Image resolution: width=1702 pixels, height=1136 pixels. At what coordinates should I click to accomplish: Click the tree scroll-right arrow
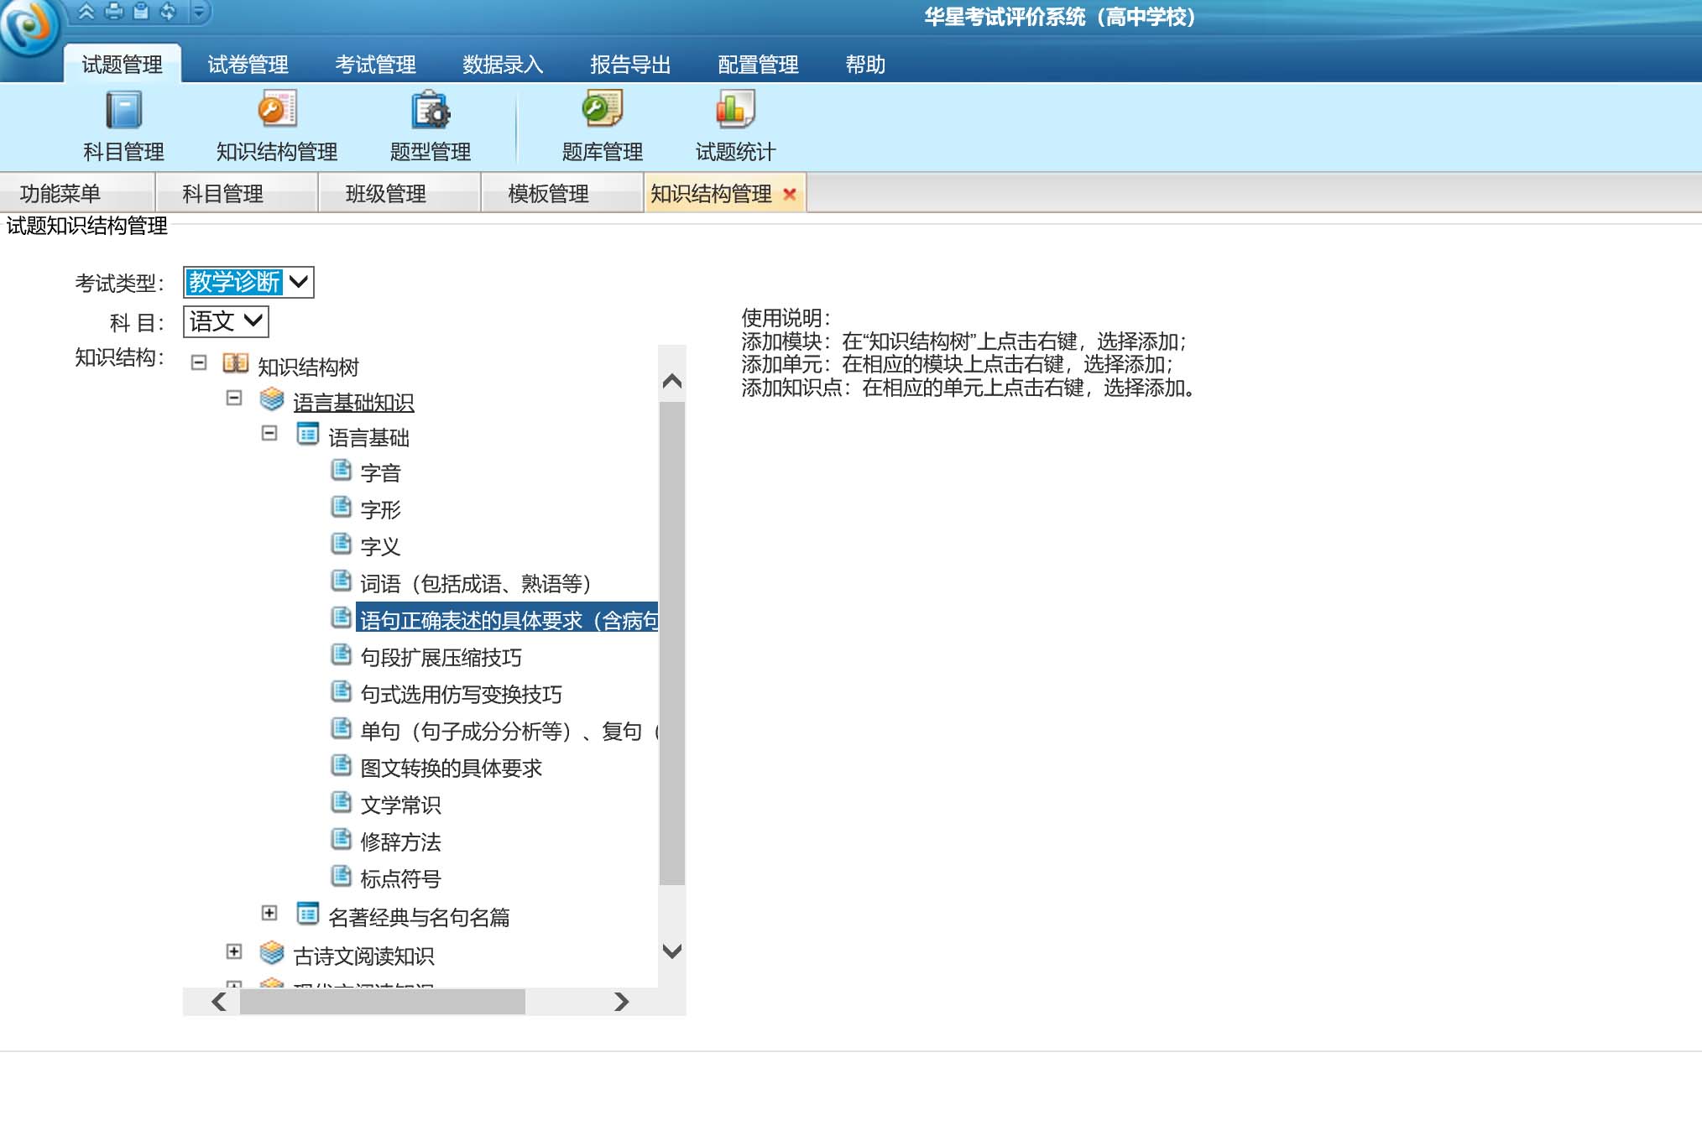pos(621,1001)
